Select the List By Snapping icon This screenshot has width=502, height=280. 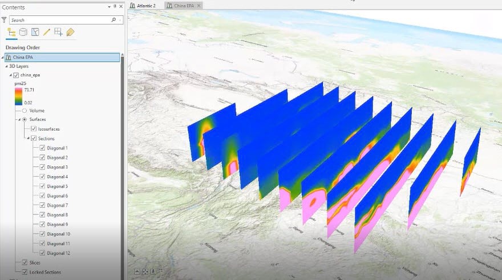(58, 32)
